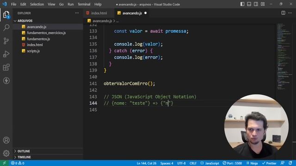Viewport: 296px width, 166px height.
Task: Split the editor to the right
Action: tap(283, 13)
